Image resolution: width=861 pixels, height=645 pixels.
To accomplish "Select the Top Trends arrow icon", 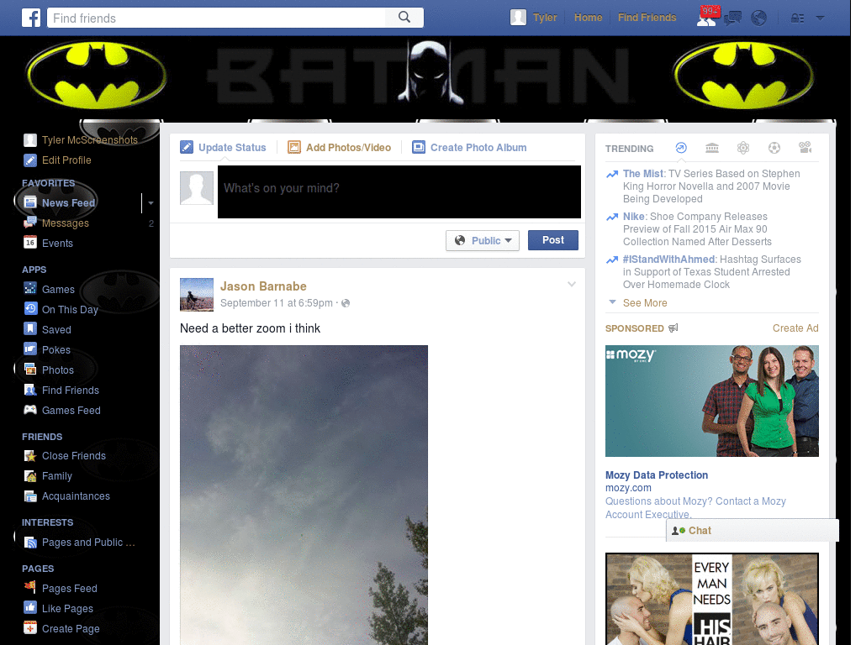I will [681, 148].
